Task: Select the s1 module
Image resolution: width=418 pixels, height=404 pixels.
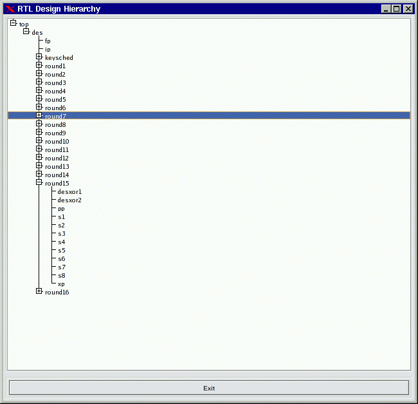Action: pos(62,216)
